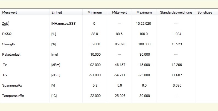Select the SpannungRx row label
Image resolution: width=218 pixels, height=111 pixels.
click(12, 85)
